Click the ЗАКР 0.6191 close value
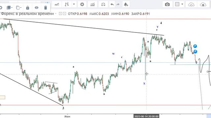This screenshot has width=211, height=118. (140, 14)
